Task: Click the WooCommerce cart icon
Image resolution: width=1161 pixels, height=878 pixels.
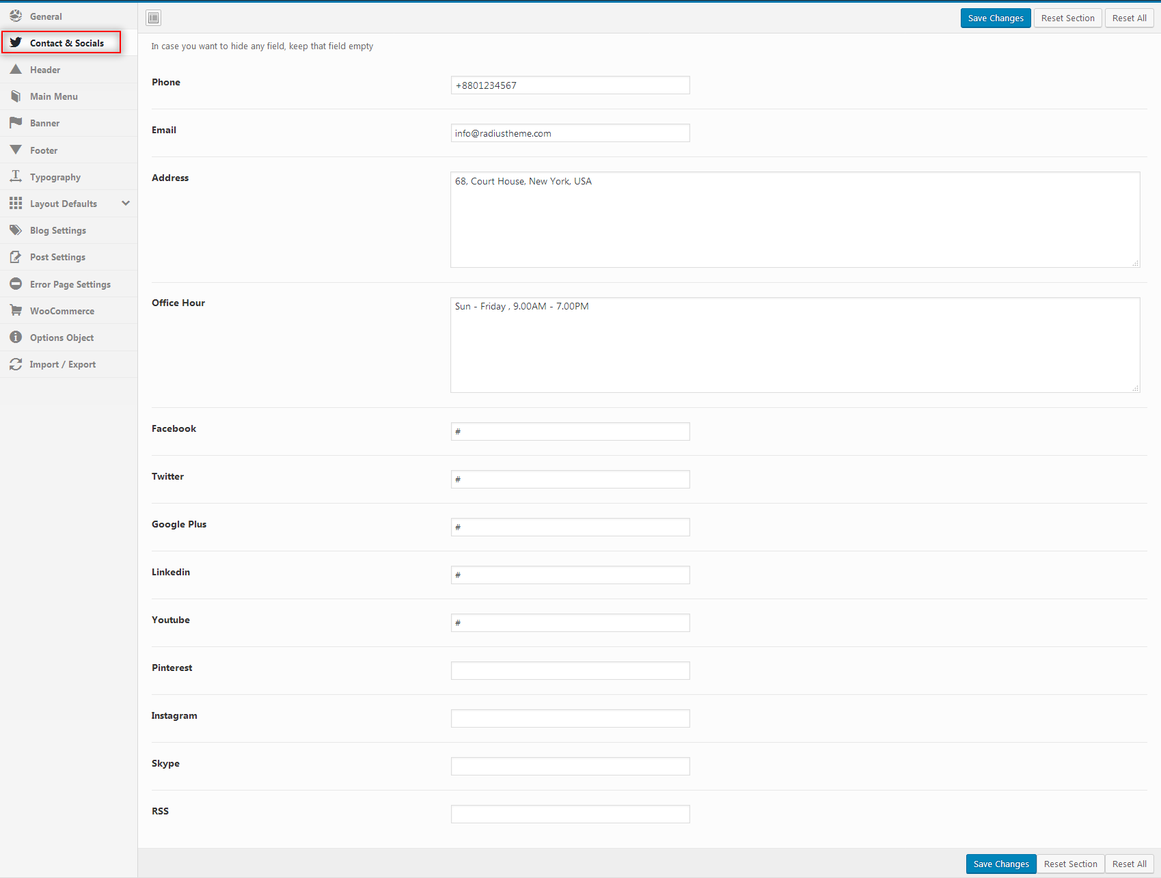Action: click(16, 310)
